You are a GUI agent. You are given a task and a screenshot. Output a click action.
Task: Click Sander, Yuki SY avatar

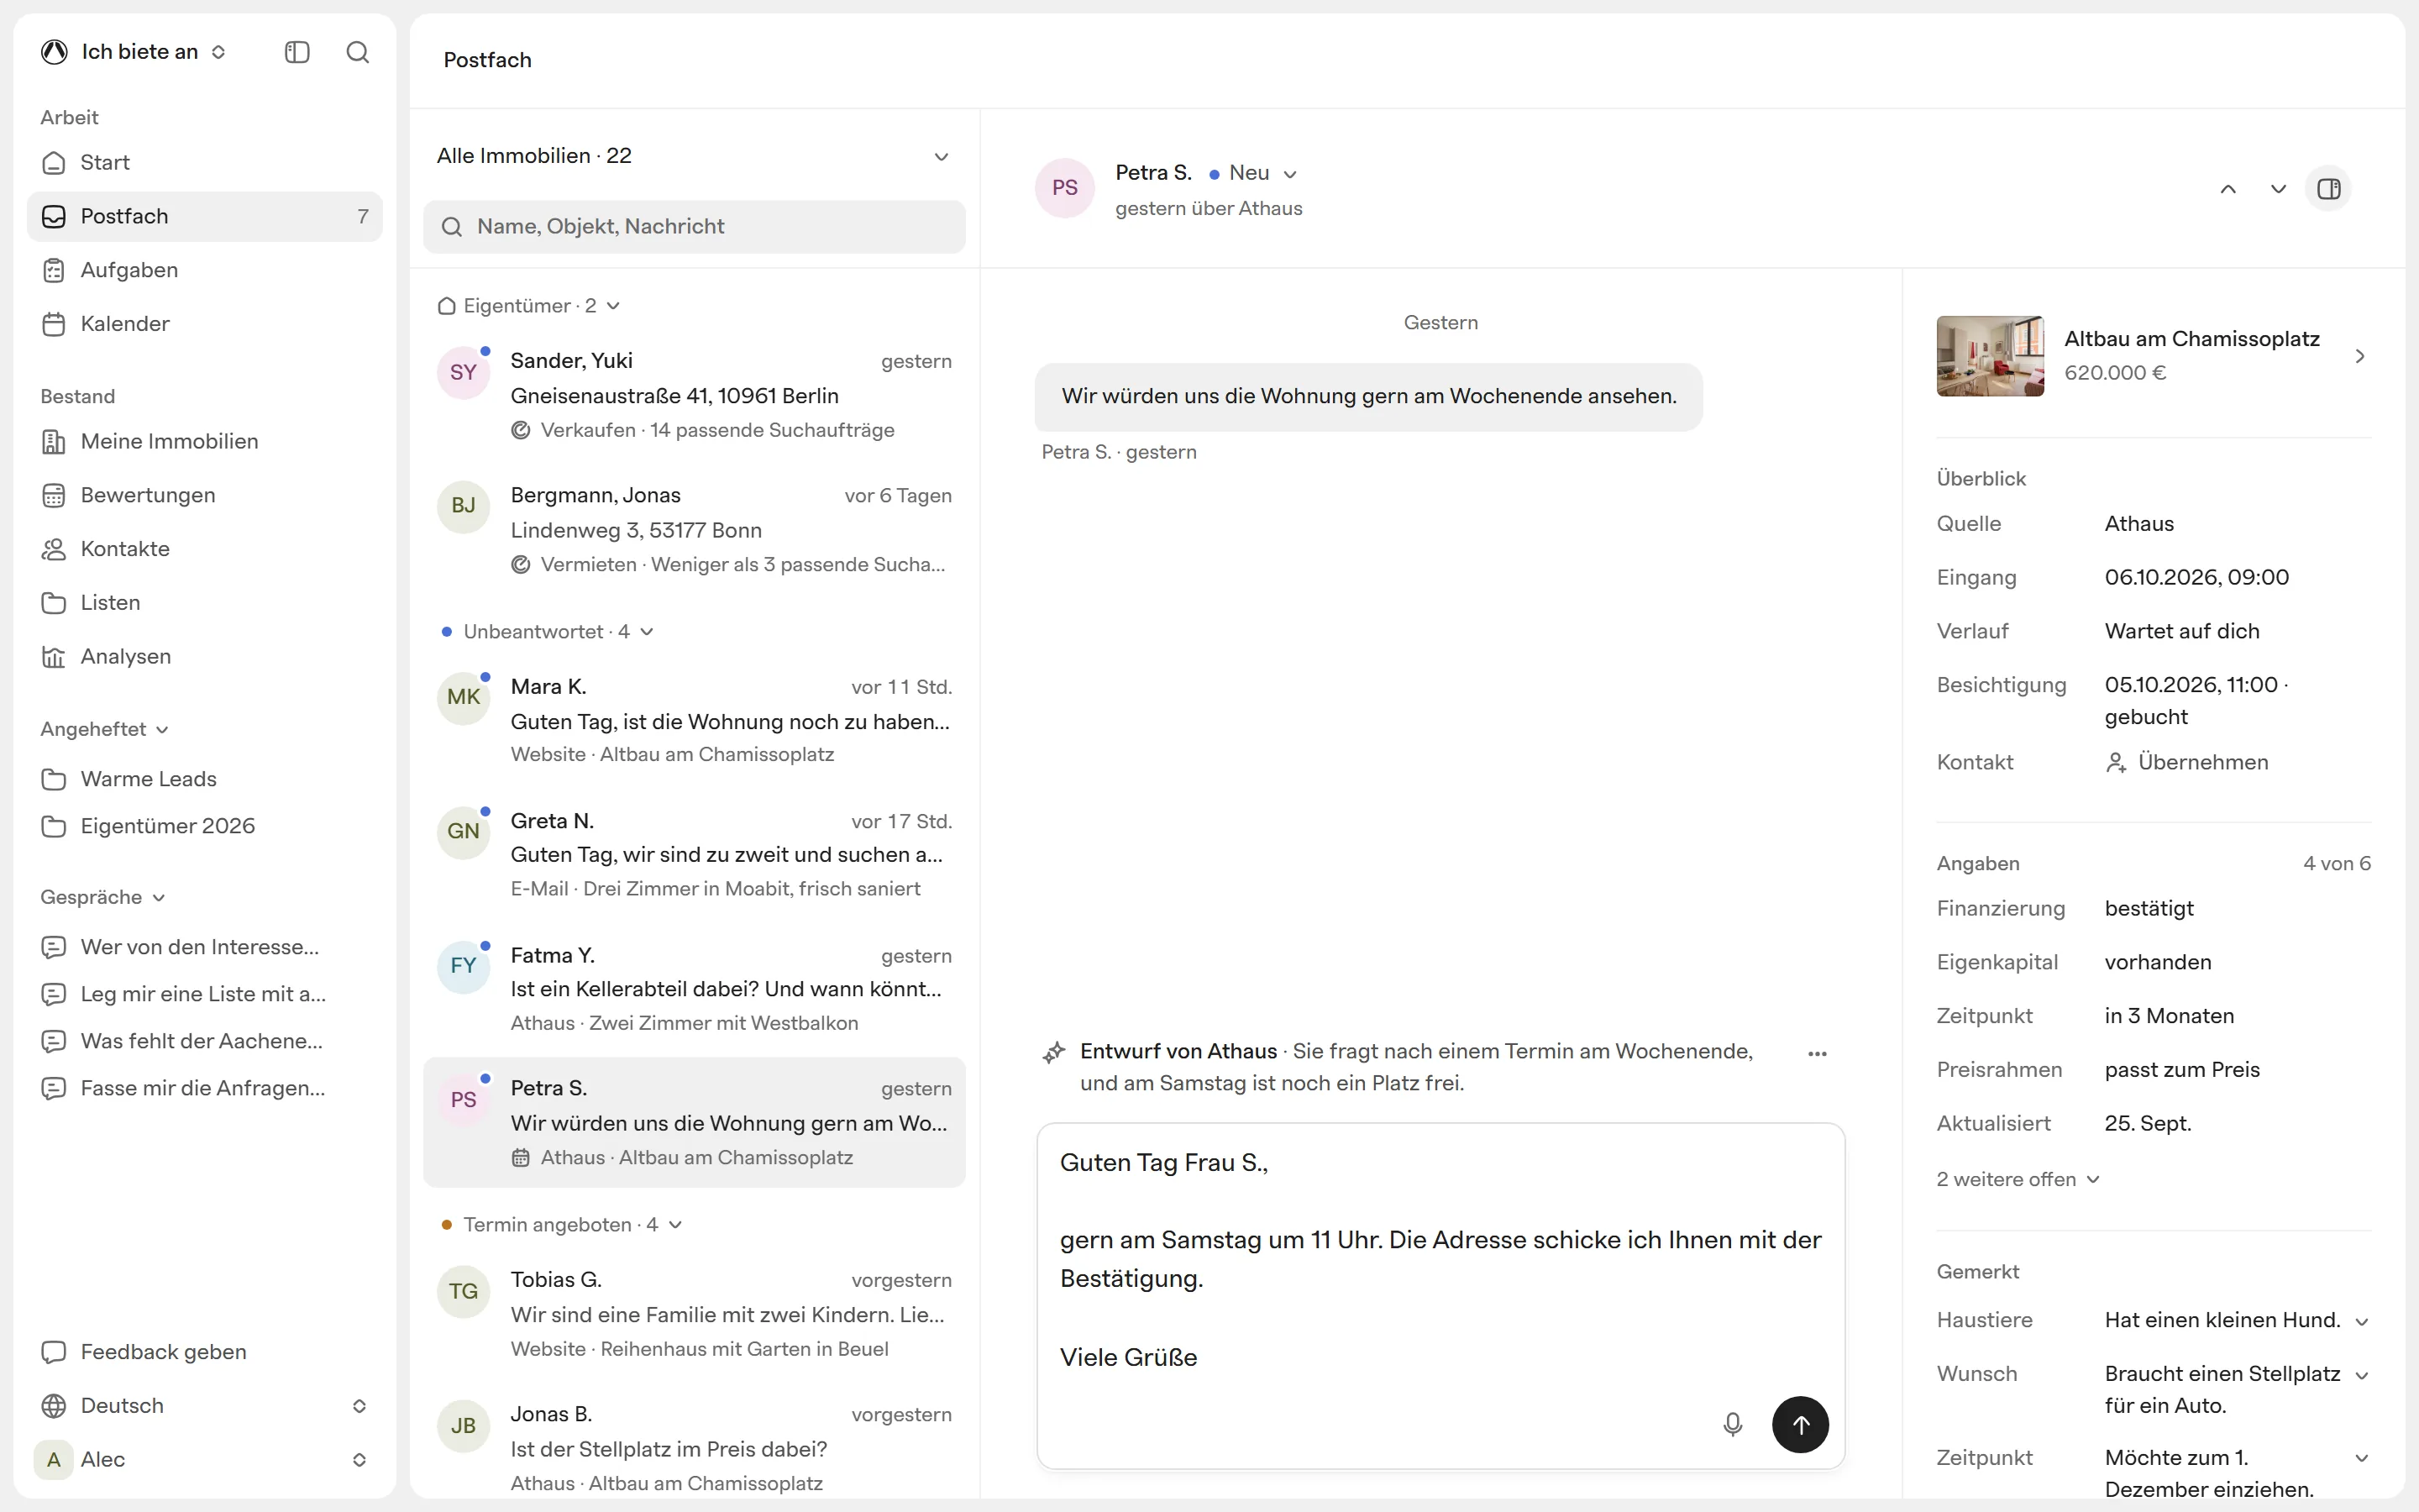(463, 373)
